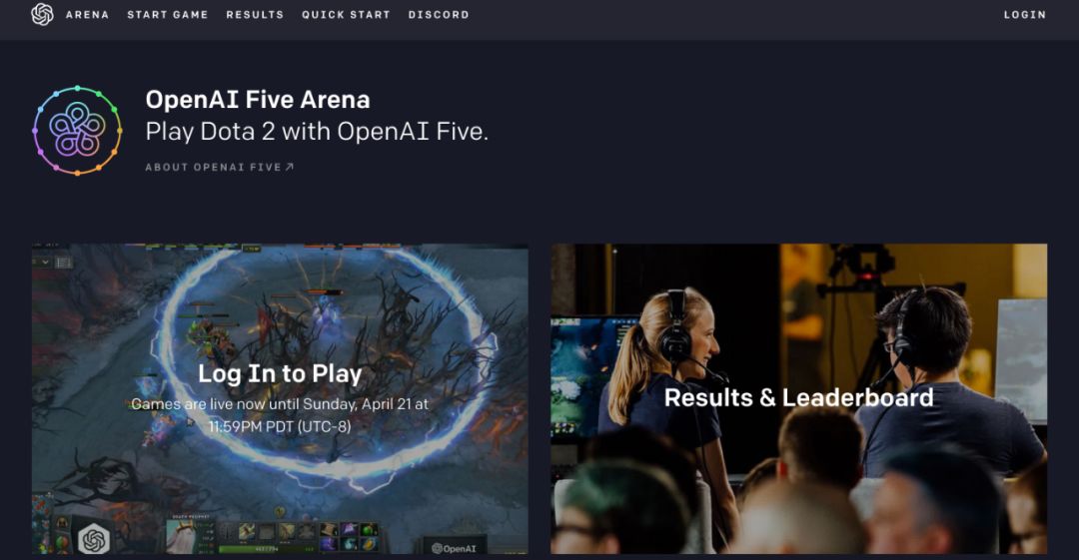Click the Play Dota 2 with OpenAI Five tagline

[317, 132]
